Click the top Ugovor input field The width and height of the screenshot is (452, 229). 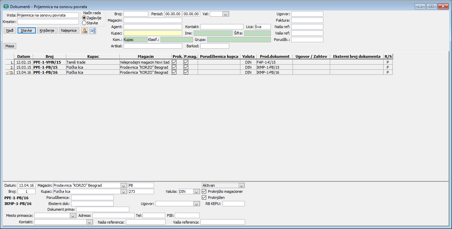[x=307, y=14]
